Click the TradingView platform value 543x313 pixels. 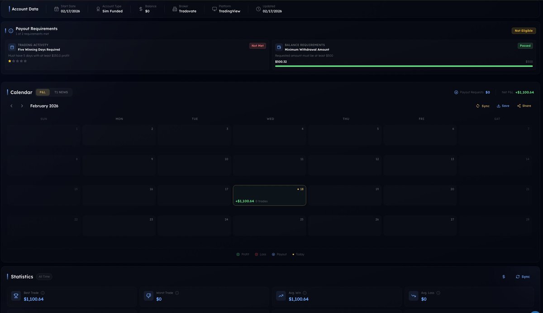point(229,11)
